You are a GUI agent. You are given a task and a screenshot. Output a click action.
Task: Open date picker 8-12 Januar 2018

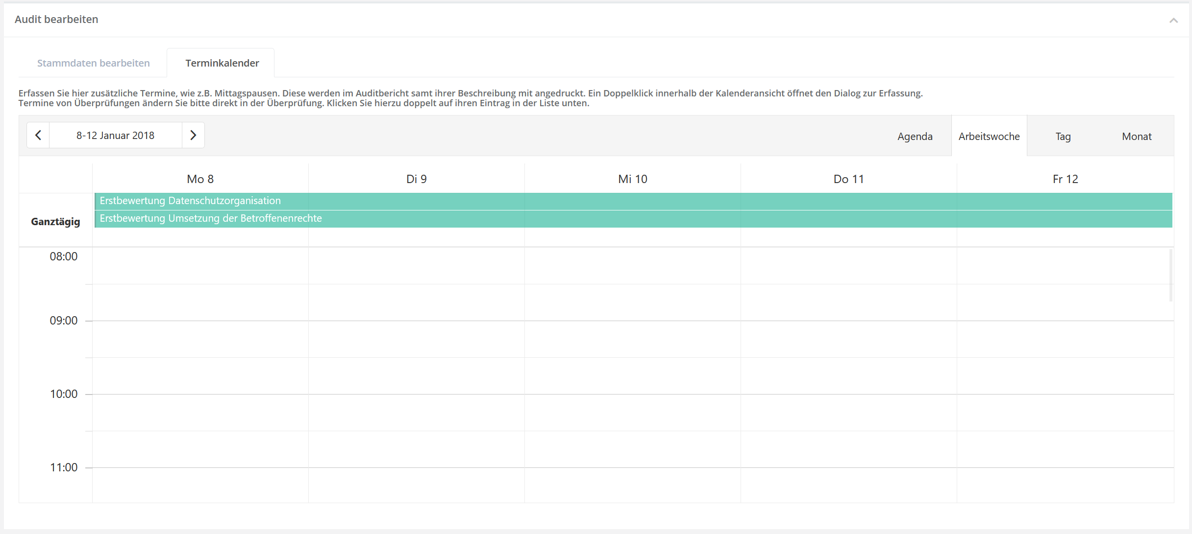click(116, 136)
